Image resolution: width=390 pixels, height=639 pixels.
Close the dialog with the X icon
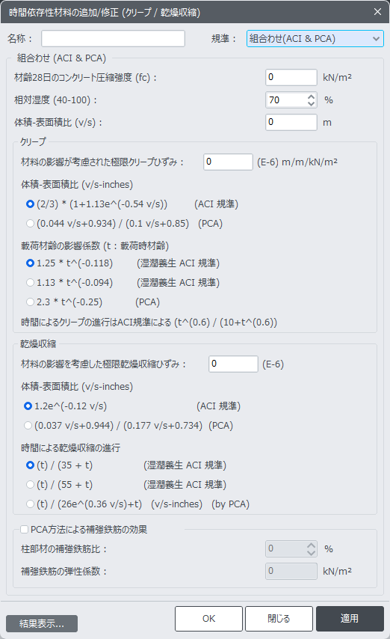(377, 12)
